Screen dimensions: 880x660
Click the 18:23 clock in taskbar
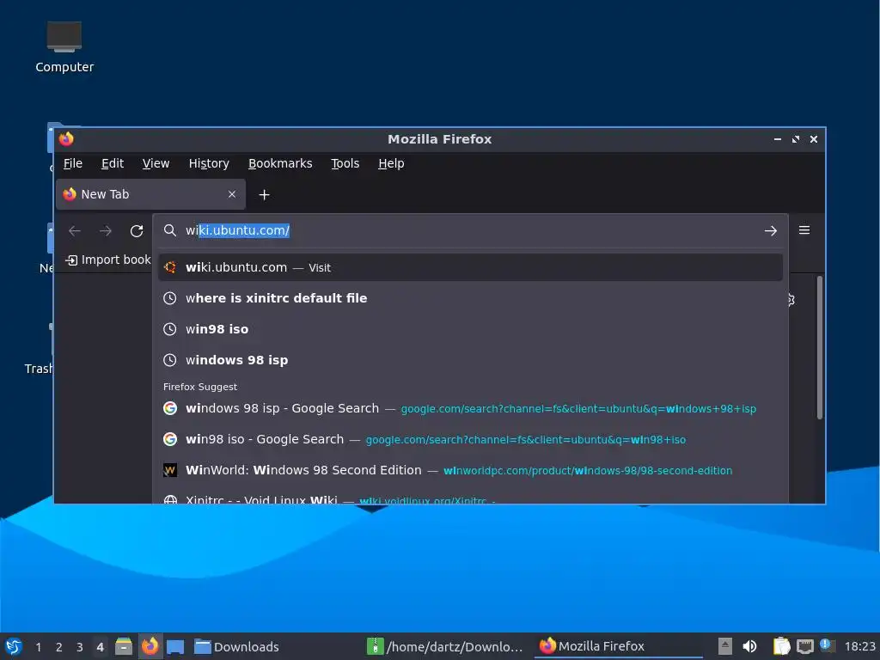[x=859, y=646]
